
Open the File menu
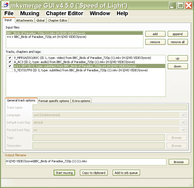[x=9, y=13]
